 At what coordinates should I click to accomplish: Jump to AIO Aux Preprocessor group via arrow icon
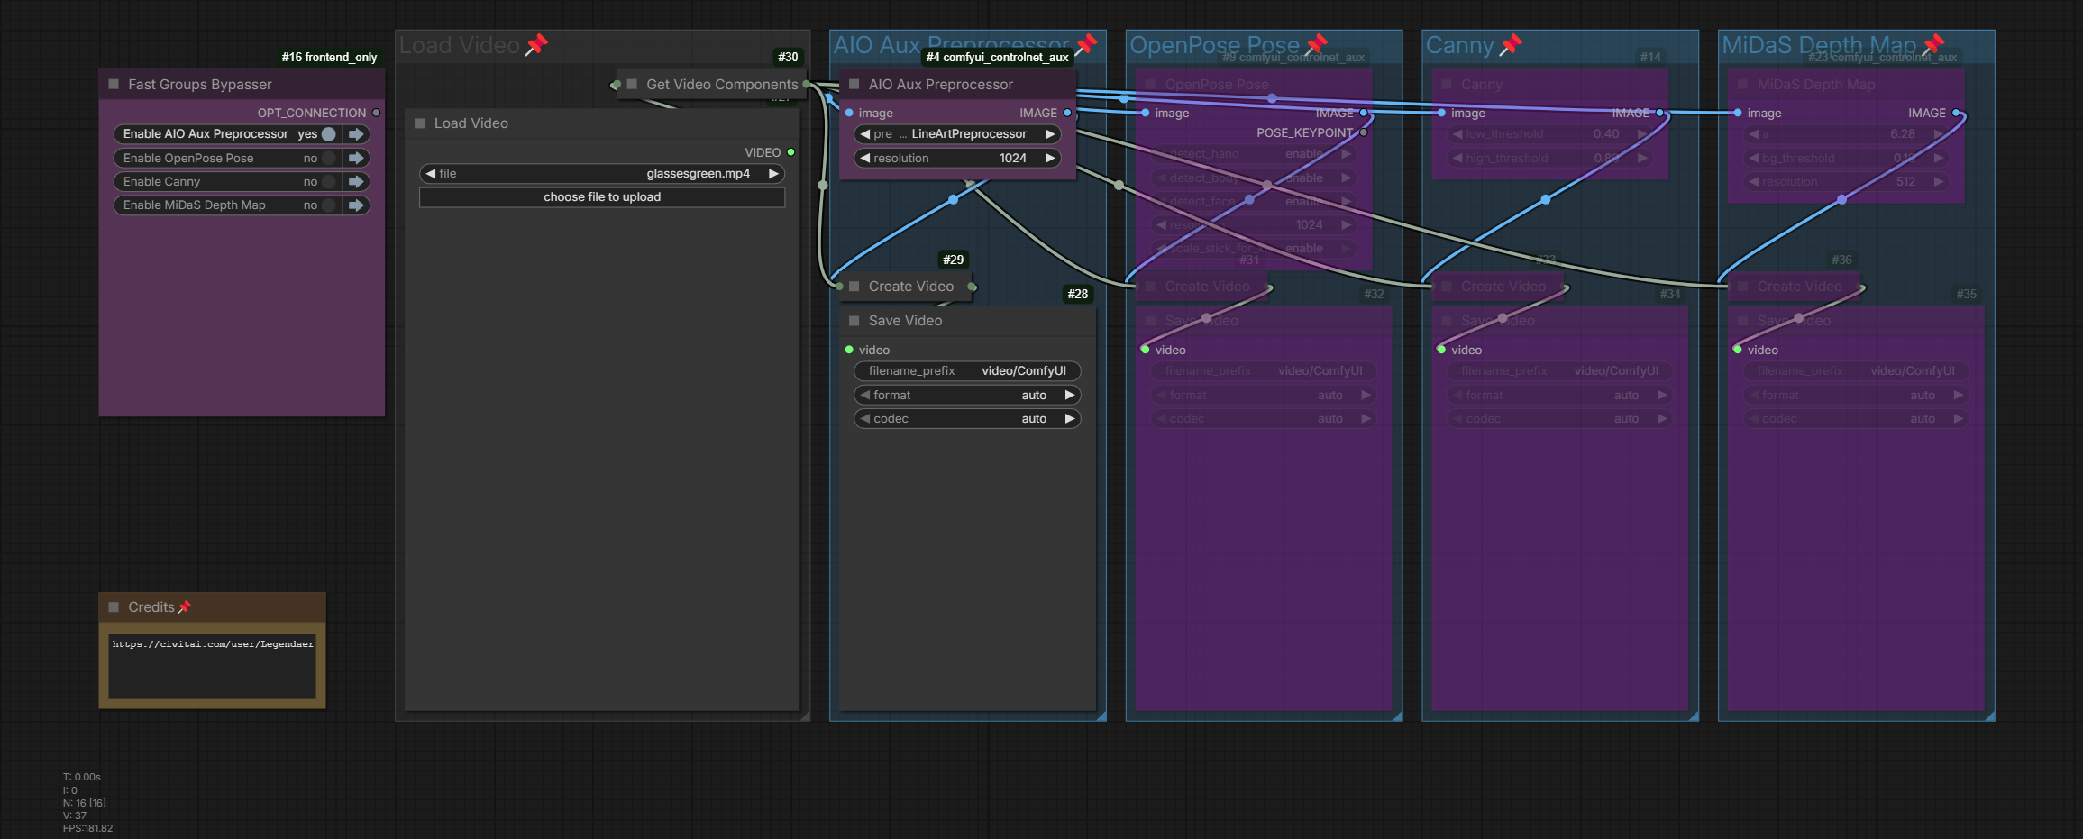coord(357,134)
